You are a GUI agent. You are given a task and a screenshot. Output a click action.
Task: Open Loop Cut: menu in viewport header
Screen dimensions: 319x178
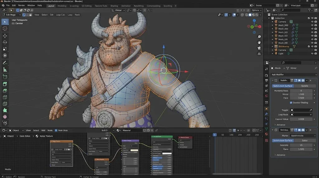click(x=60, y=15)
